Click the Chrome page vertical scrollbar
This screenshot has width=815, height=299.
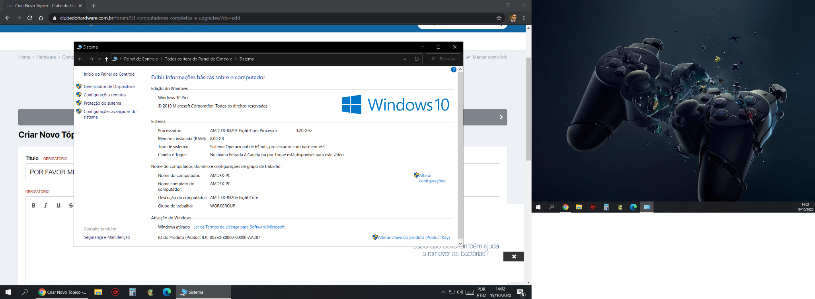tap(528, 109)
